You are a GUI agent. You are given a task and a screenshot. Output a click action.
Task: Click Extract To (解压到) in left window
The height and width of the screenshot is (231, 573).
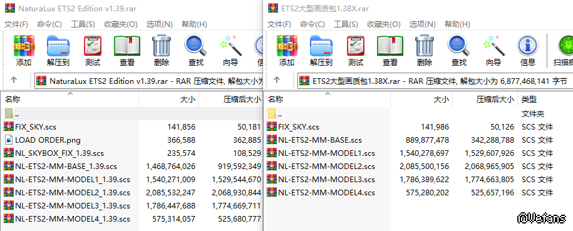(58, 51)
